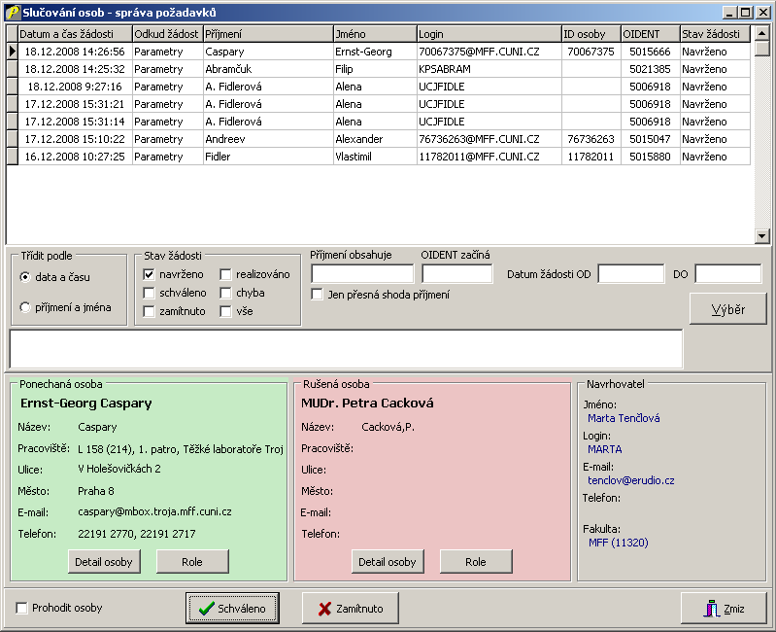The width and height of the screenshot is (776, 632).
Task: Focus the Datum žádosti OD field
Action: pyautogui.click(x=630, y=274)
